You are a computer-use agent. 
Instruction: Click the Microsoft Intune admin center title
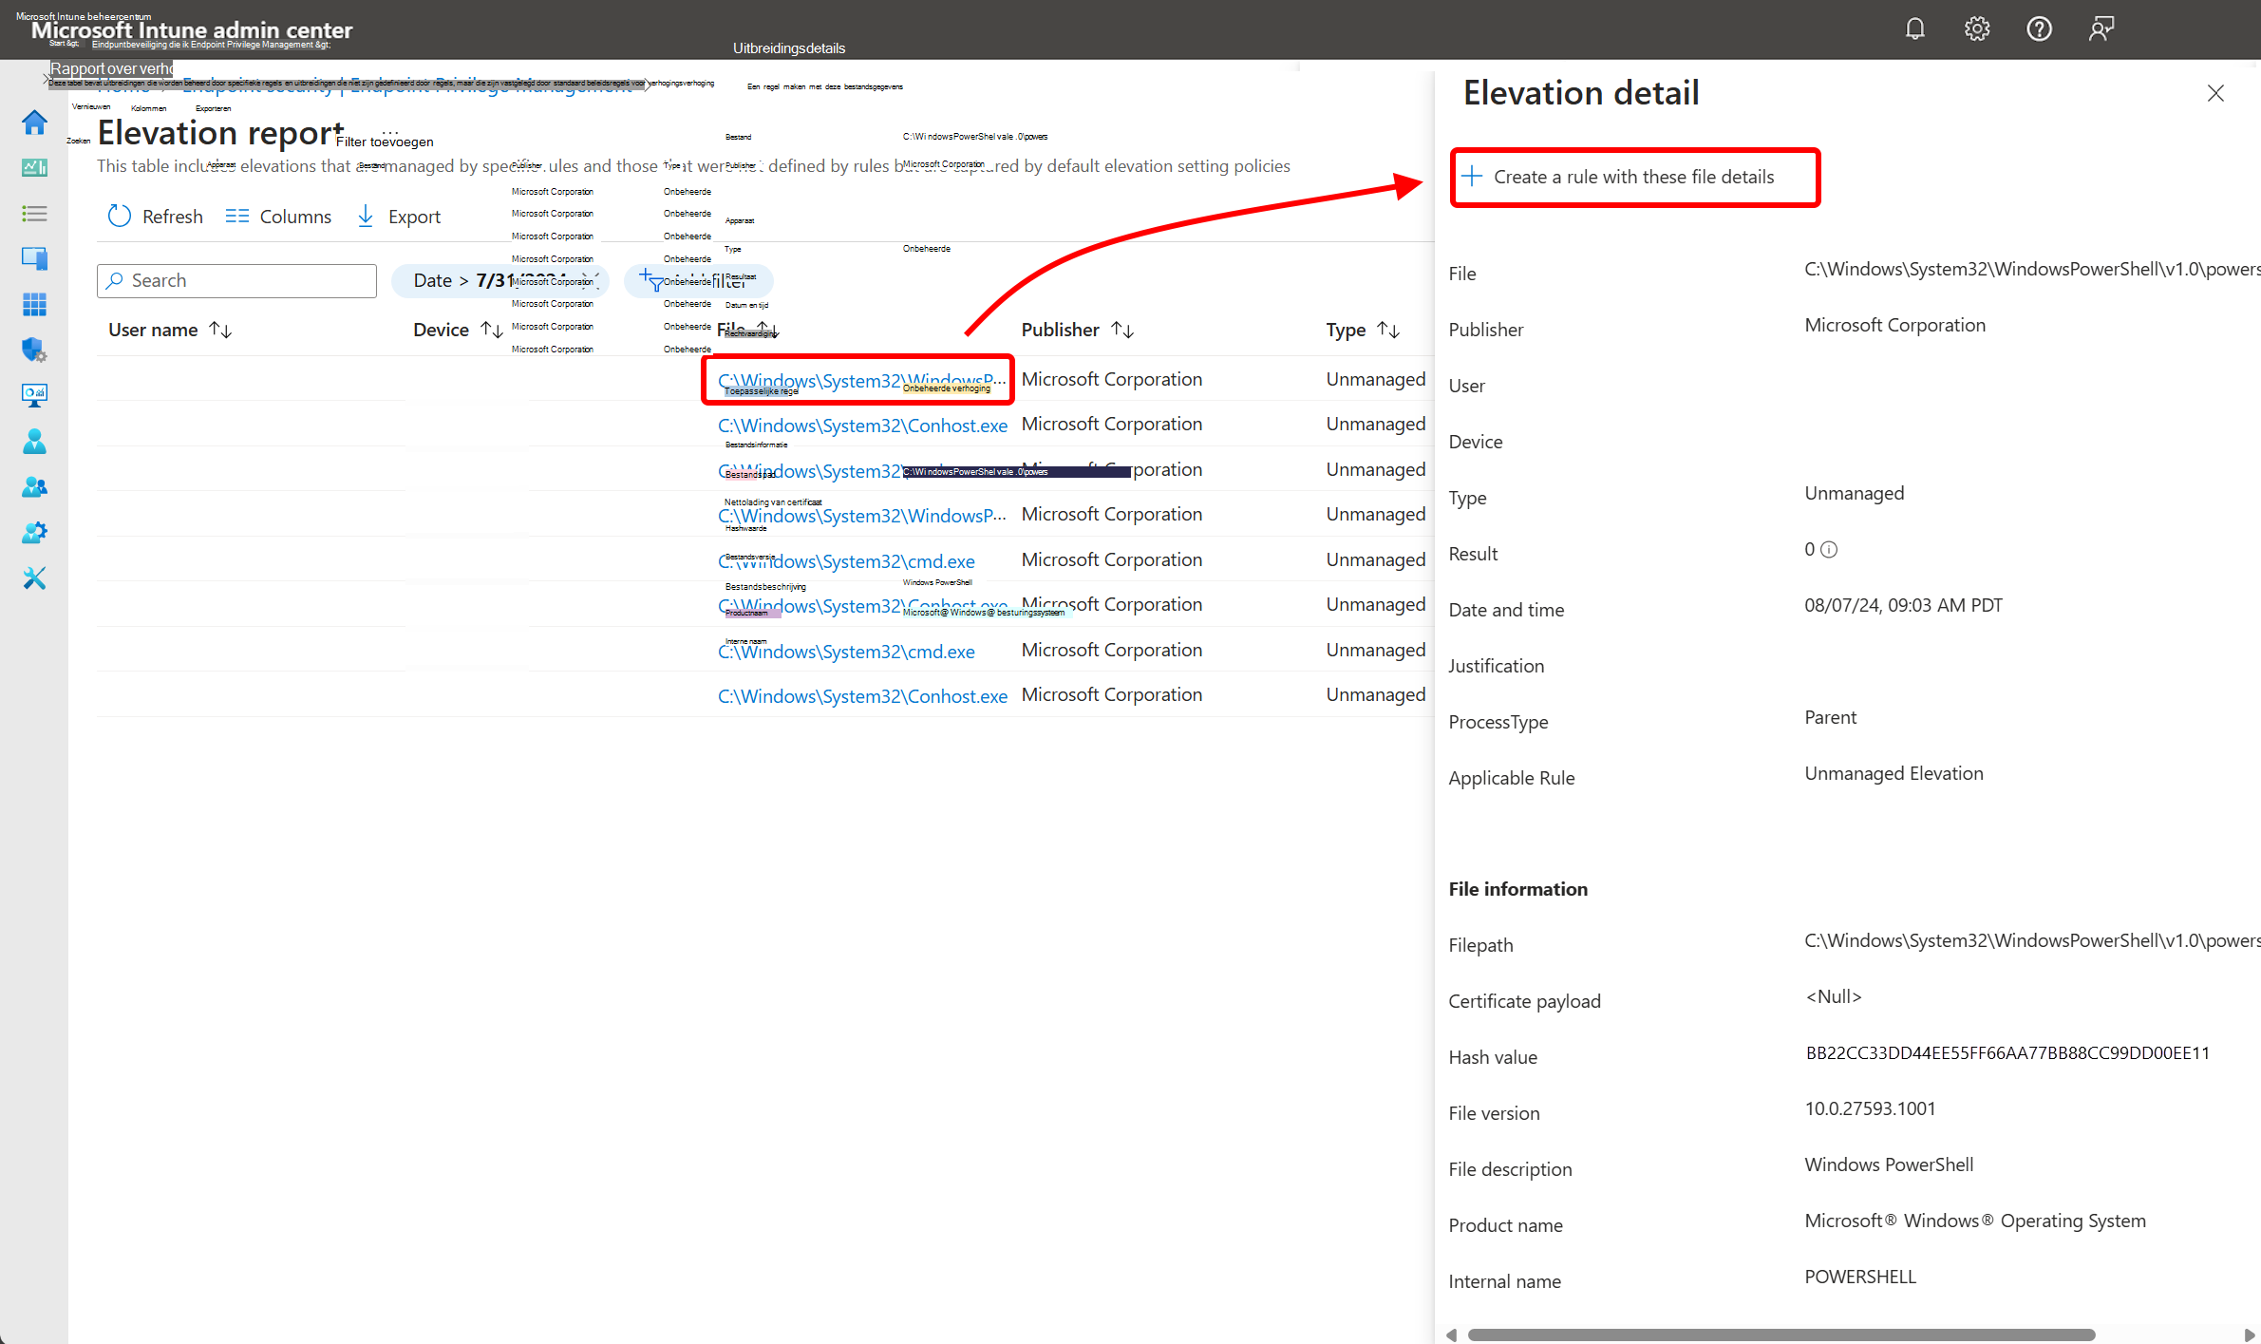(192, 30)
